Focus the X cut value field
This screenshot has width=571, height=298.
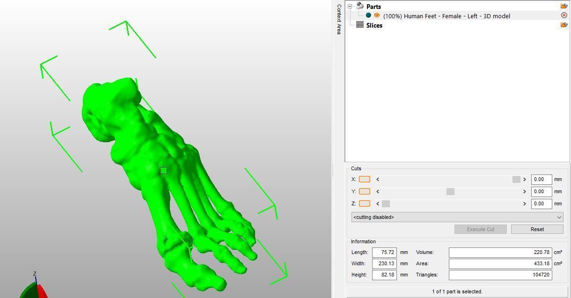(x=542, y=179)
